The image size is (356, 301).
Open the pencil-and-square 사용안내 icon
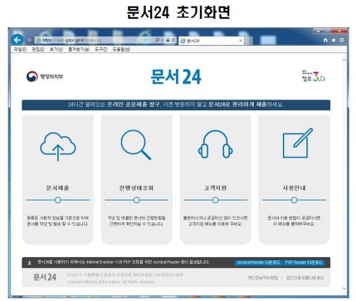point(298,143)
